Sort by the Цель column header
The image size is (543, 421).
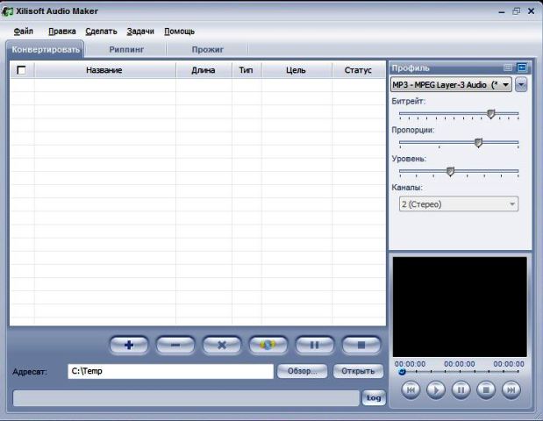click(x=297, y=70)
